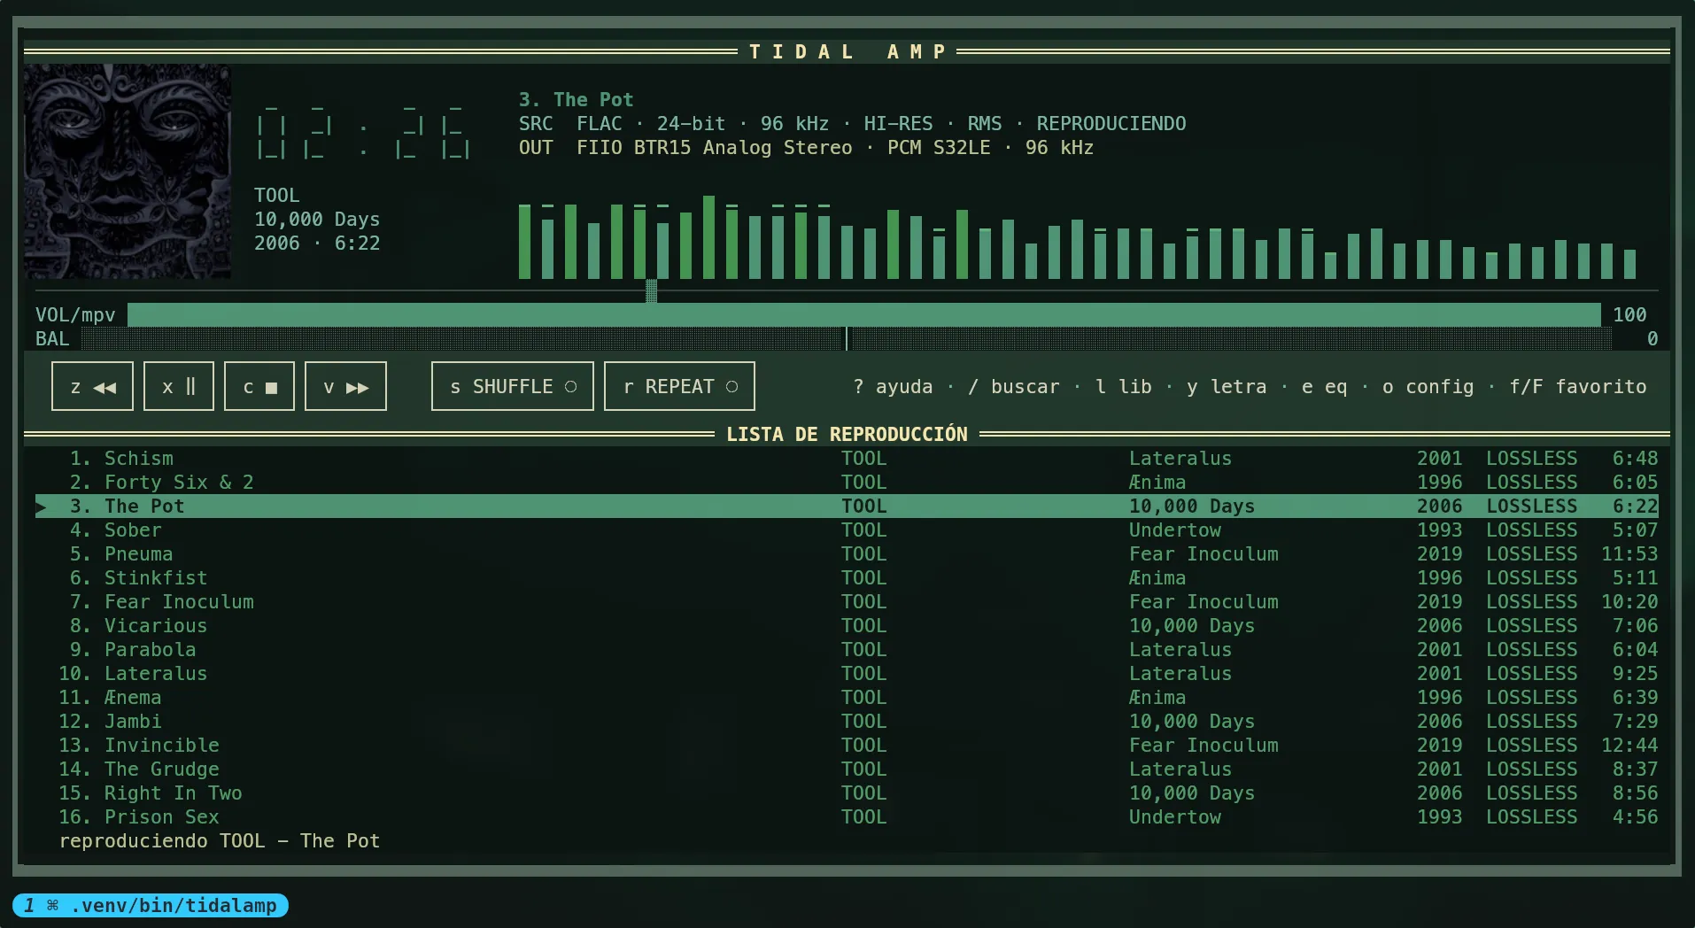Image resolution: width=1695 pixels, height=928 pixels.
Task: Click the OUT FIIO BTR15 output line
Action: click(x=806, y=147)
